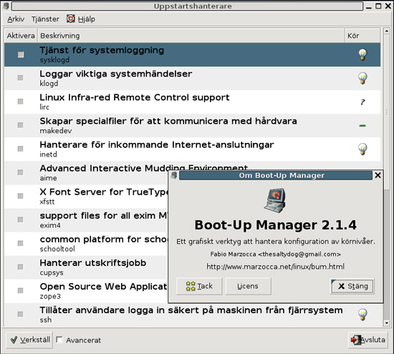This screenshot has width=394, height=354.
Task: Click the main window title bar icon
Action: click(x=6, y=6)
